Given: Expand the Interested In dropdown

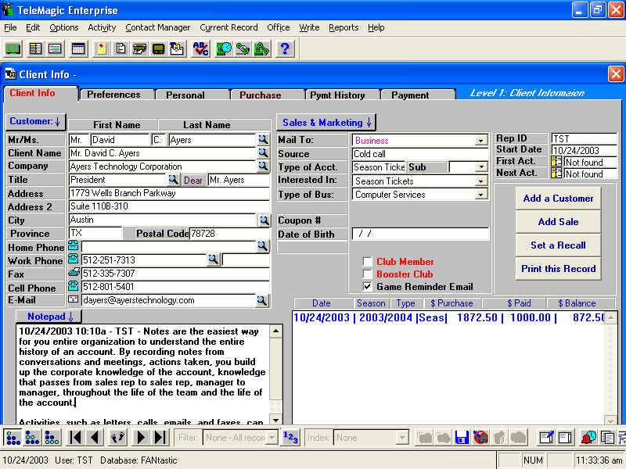Looking at the screenshot, I should click(x=480, y=181).
